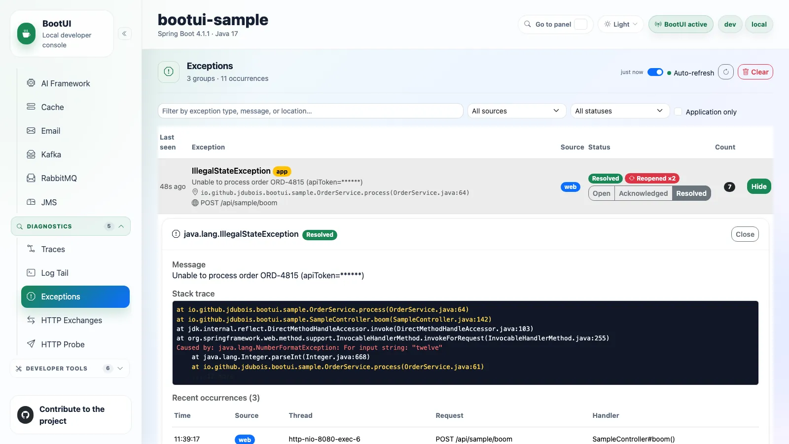The width and height of the screenshot is (789, 444).
Task: Click the Email envelope icon
Action: tap(31, 130)
